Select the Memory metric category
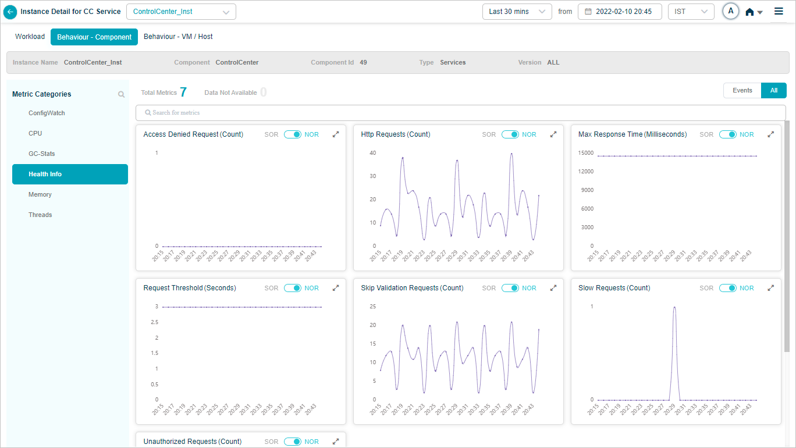The width and height of the screenshot is (796, 448). (40, 194)
